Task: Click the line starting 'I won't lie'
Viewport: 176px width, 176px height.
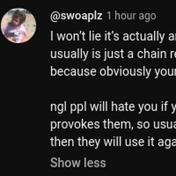Action: tap(113, 36)
